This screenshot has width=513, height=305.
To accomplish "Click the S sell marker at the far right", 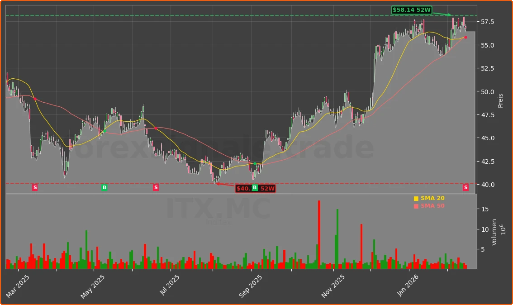I will pyautogui.click(x=465, y=187).
